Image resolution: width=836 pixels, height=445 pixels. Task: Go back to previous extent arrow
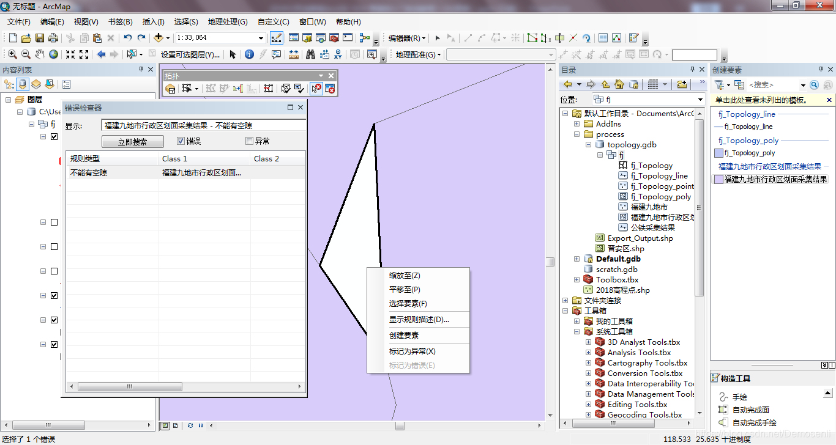click(x=101, y=54)
